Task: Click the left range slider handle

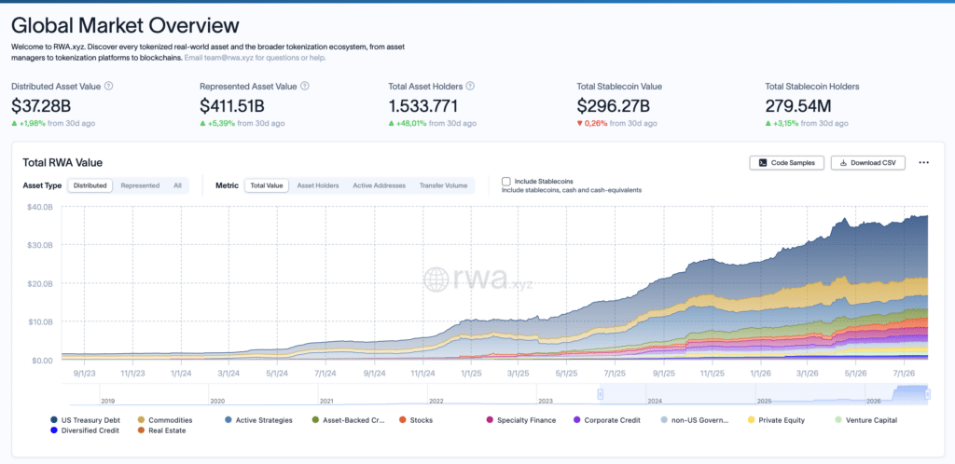Action: 600,394
